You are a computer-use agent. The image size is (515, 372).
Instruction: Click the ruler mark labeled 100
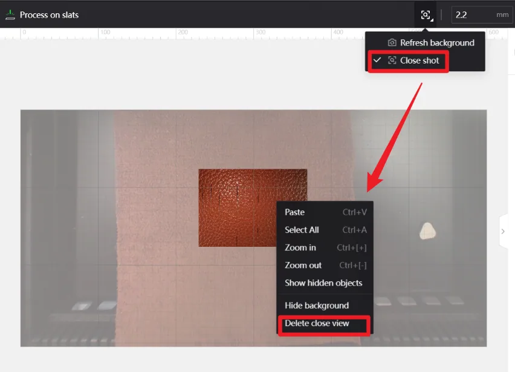click(x=105, y=32)
